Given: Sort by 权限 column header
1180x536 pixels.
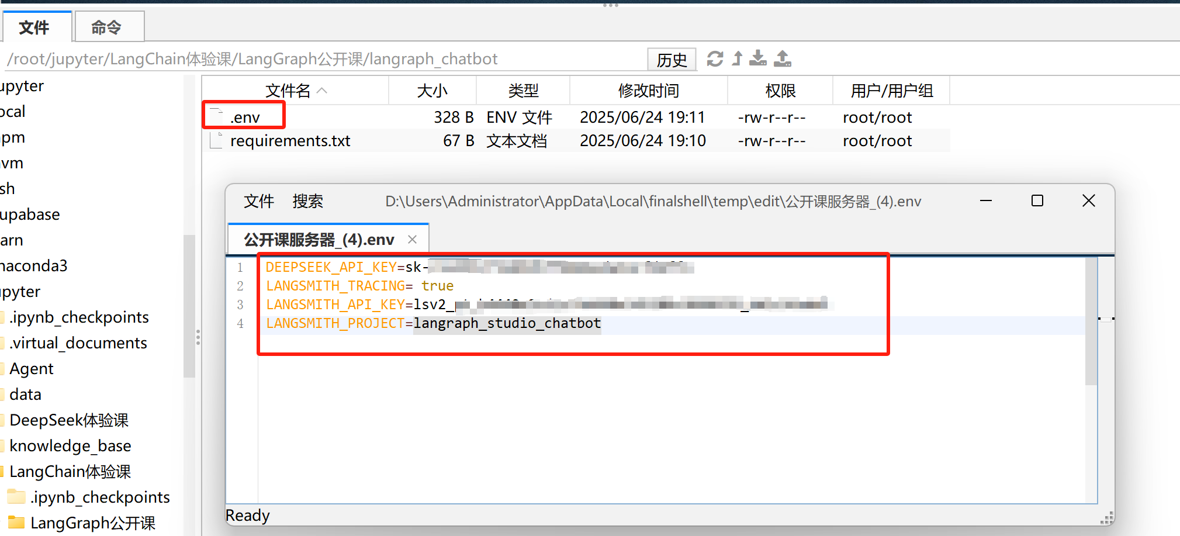Looking at the screenshot, I should tap(780, 91).
